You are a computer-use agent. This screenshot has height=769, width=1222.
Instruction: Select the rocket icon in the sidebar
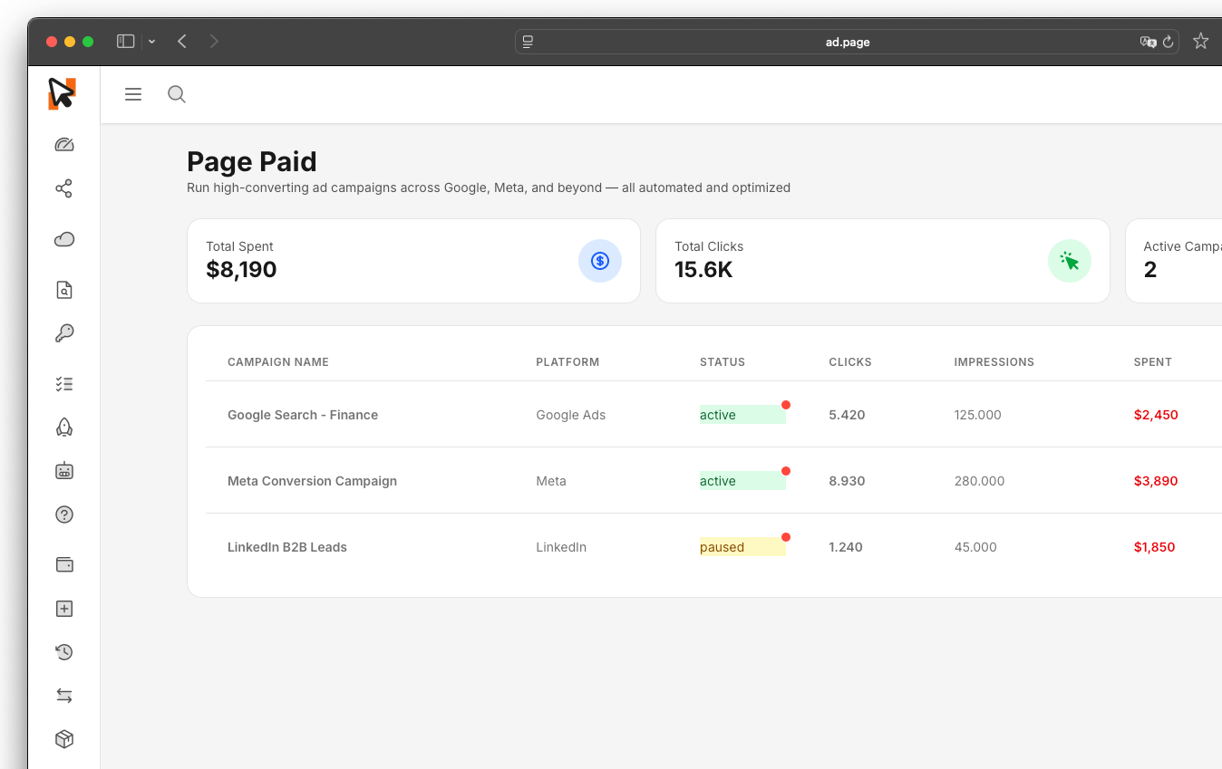[64, 428]
